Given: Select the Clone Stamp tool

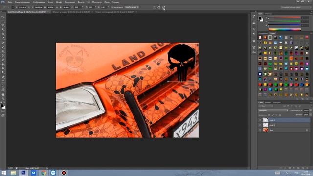Looking at the screenshot, I should [x=3, y=51].
